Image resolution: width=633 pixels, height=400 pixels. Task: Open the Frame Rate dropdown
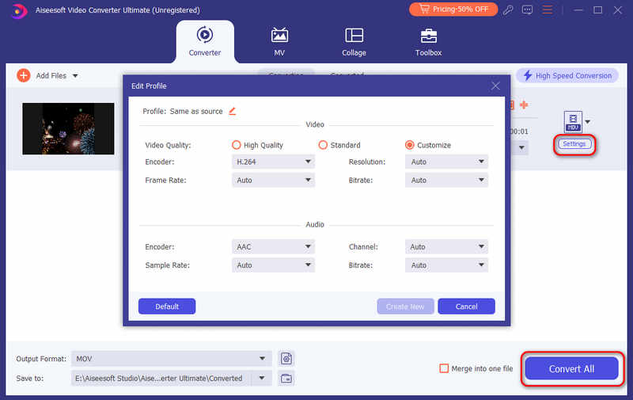tap(273, 181)
